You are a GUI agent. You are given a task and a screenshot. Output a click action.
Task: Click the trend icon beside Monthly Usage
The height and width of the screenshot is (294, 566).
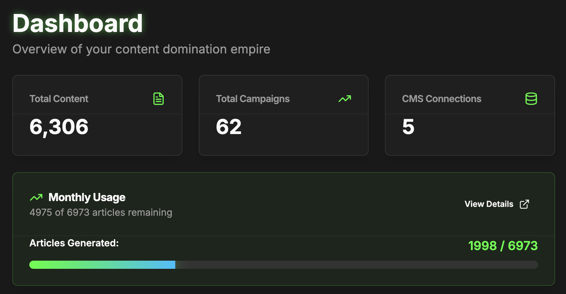click(36, 197)
